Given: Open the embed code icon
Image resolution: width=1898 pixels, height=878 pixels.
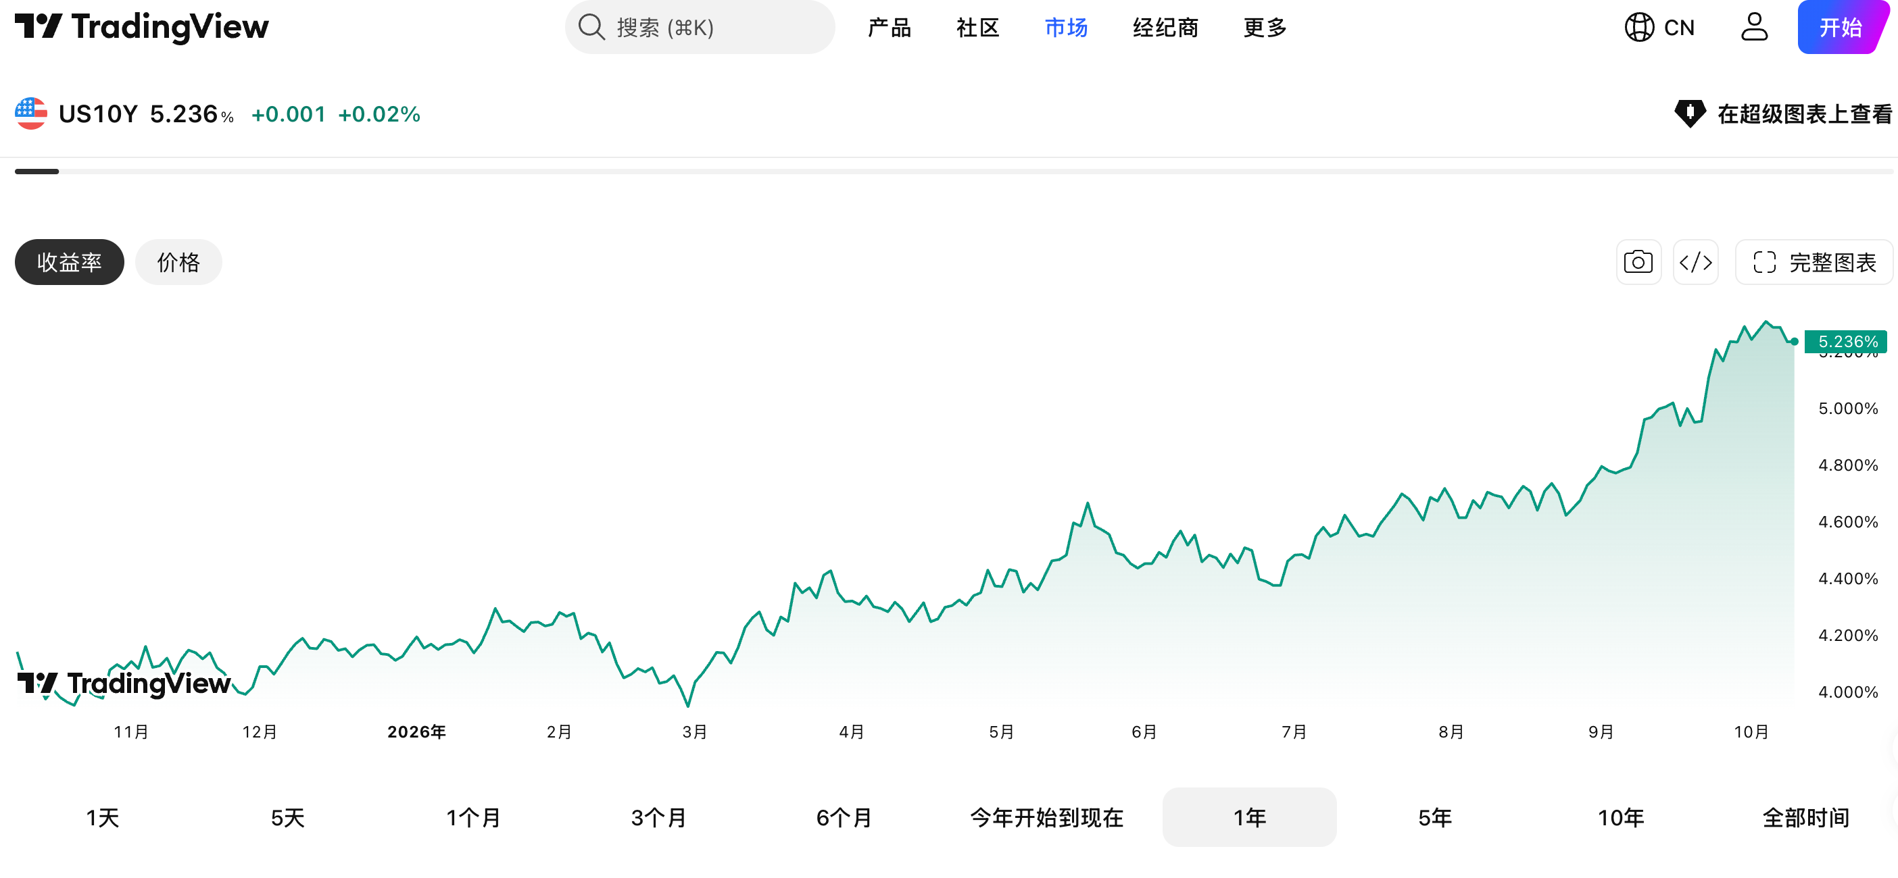Looking at the screenshot, I should pos(1695,262).
